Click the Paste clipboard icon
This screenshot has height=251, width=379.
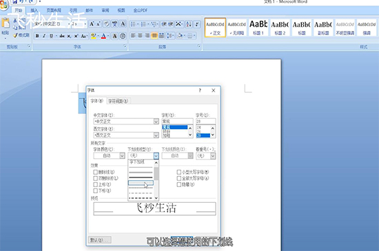pyautogui.click(x=6, y=26)
